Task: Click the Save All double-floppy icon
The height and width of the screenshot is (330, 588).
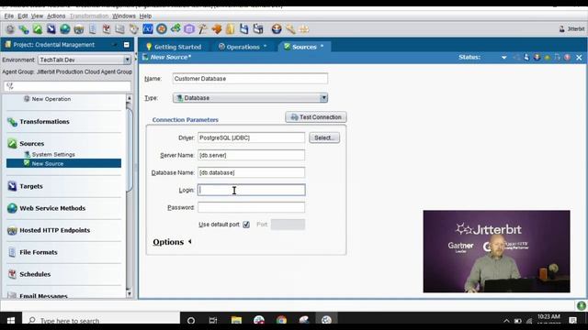Action: pyautogui.click(x=258, y=28)
